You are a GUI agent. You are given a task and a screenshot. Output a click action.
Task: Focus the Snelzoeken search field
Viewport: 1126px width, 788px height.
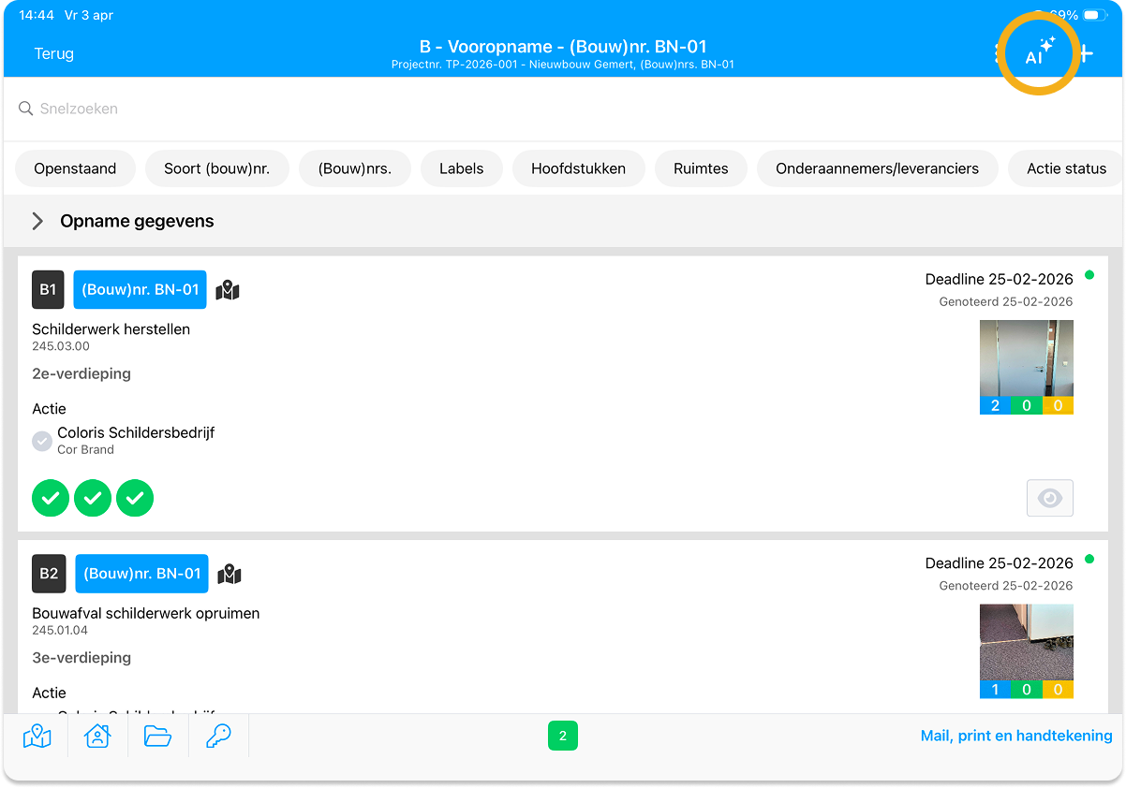coord(281,109)
